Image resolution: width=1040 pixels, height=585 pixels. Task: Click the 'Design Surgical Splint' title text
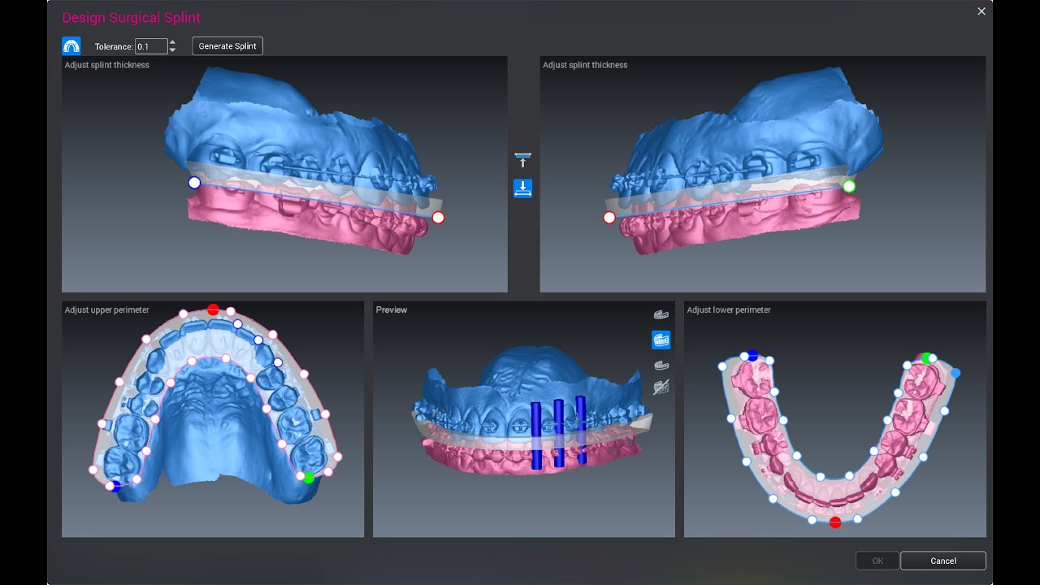click(x=132, y=17)
